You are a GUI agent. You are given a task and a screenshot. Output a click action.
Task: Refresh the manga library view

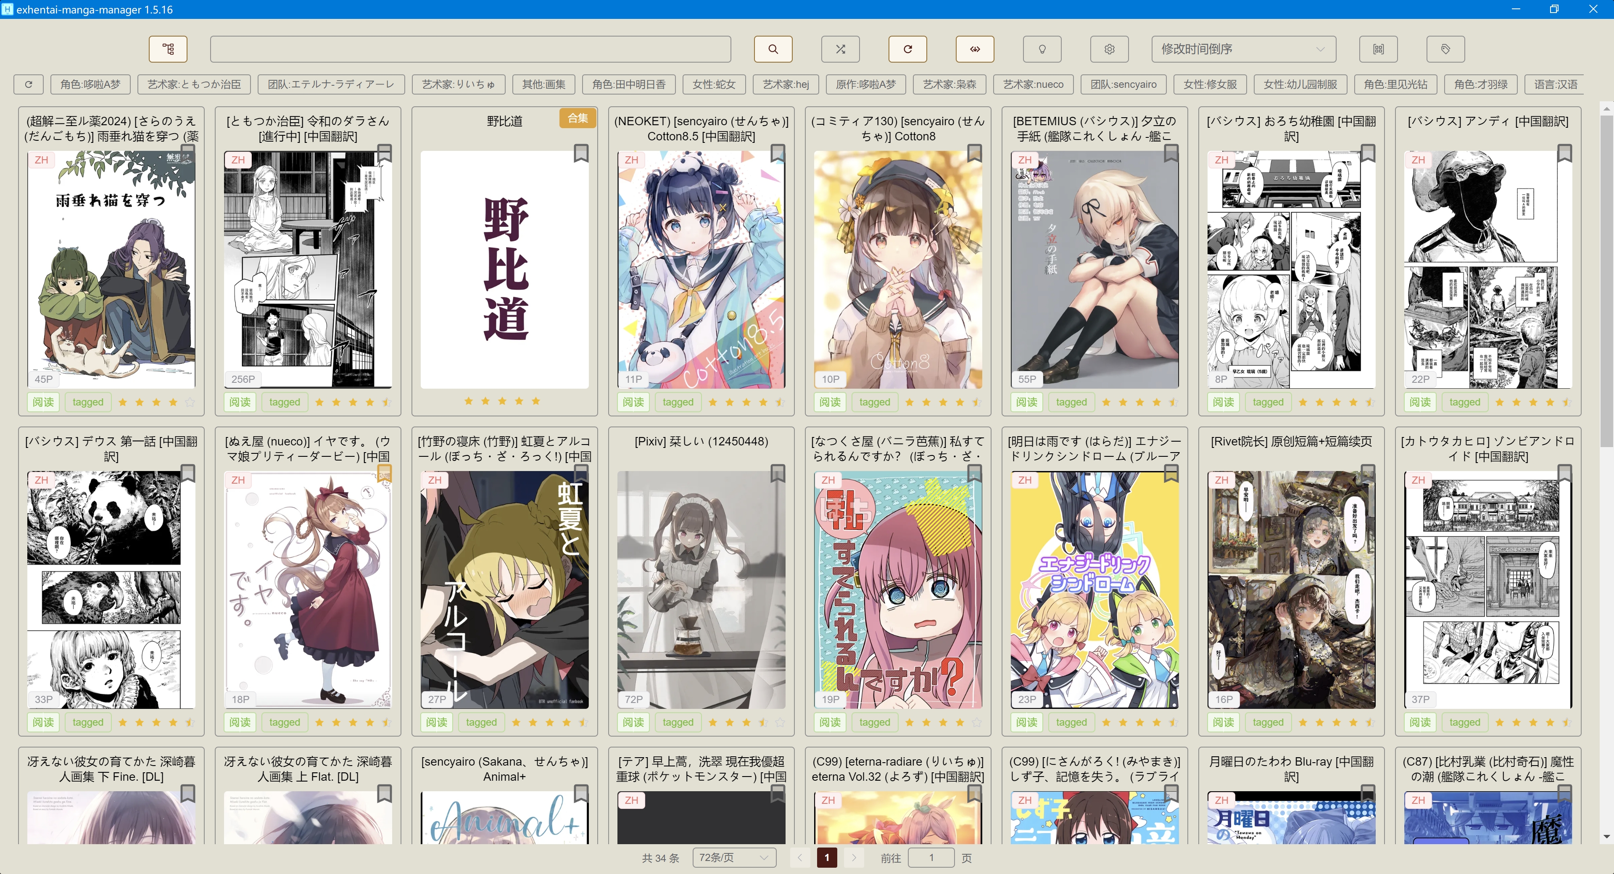click(907, 49)
